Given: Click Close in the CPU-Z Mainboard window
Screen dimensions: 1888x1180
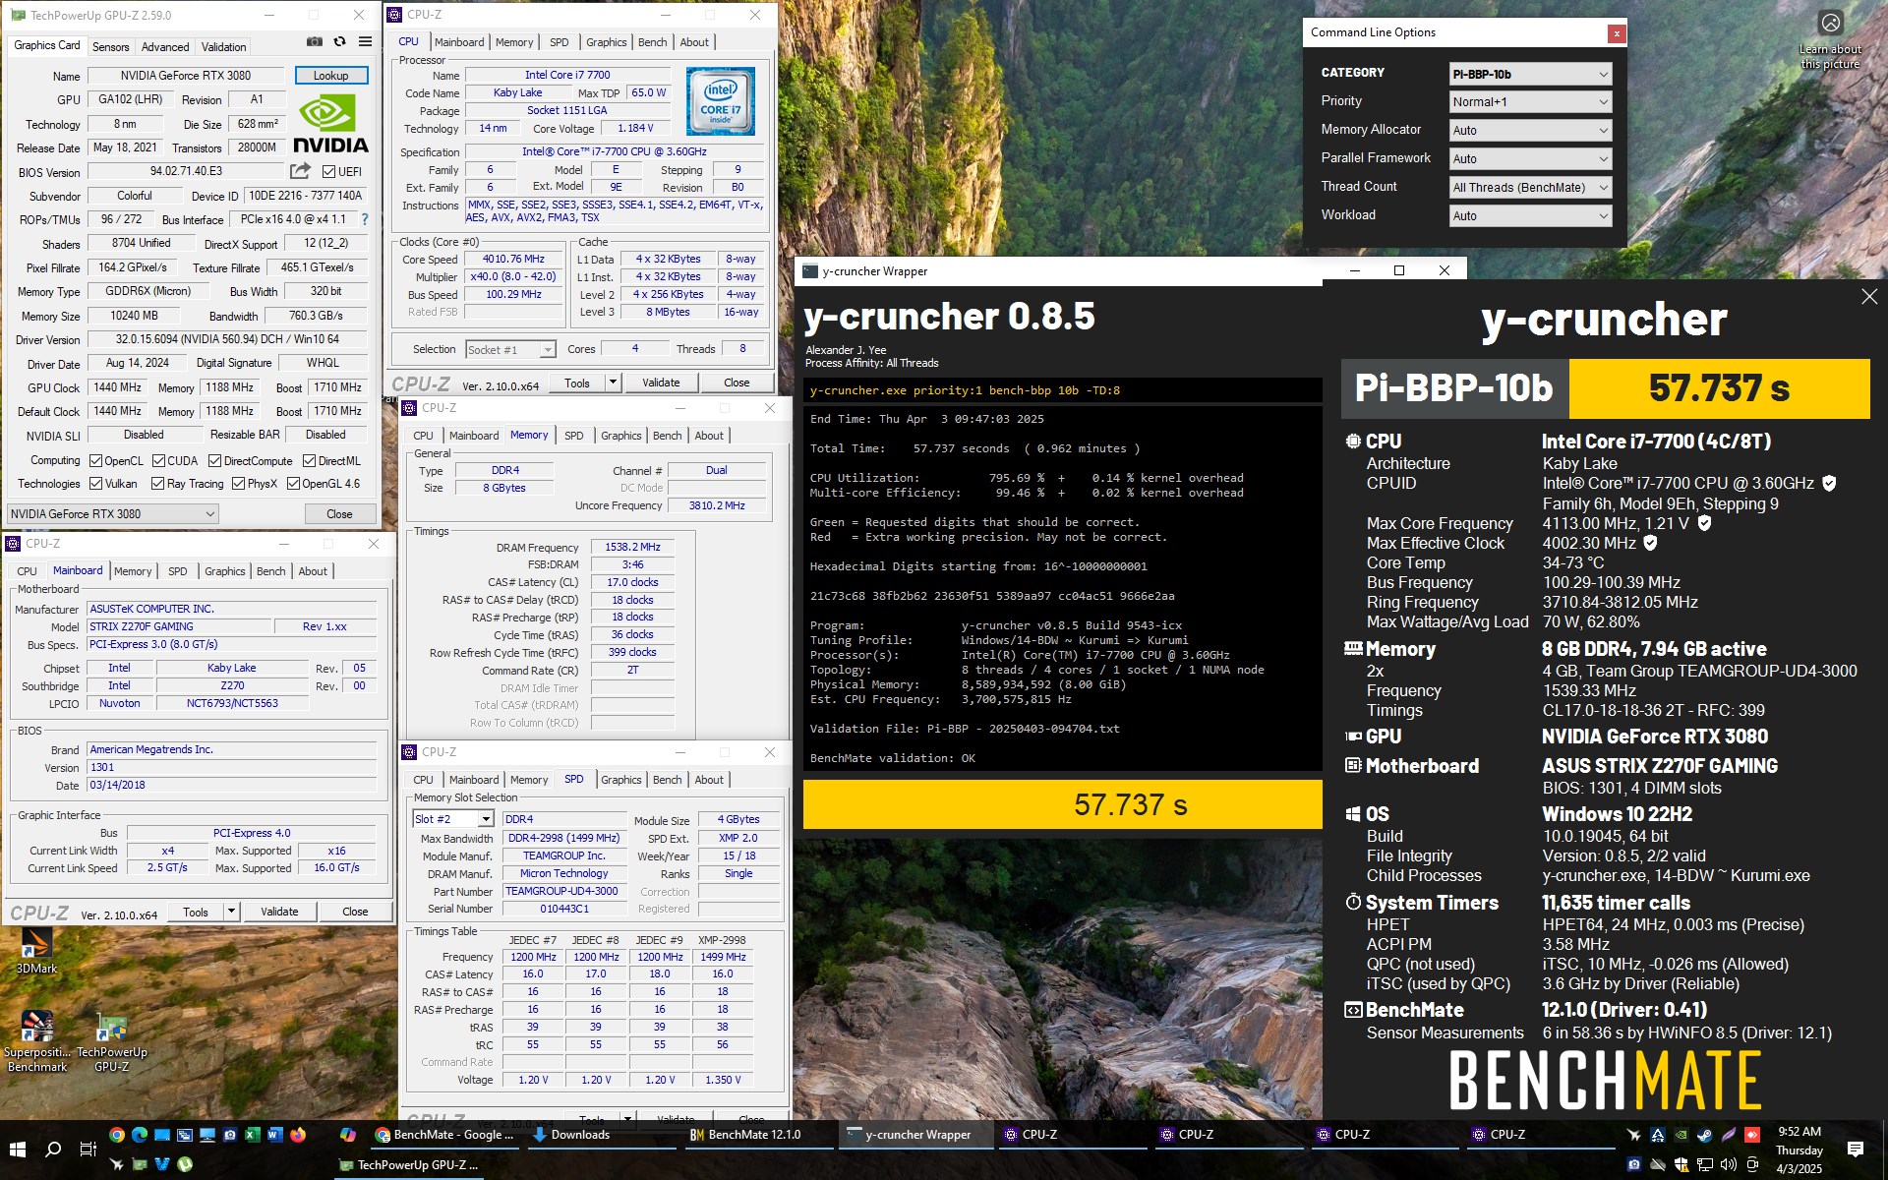Looking at the screenshot, I should (355, 912).
